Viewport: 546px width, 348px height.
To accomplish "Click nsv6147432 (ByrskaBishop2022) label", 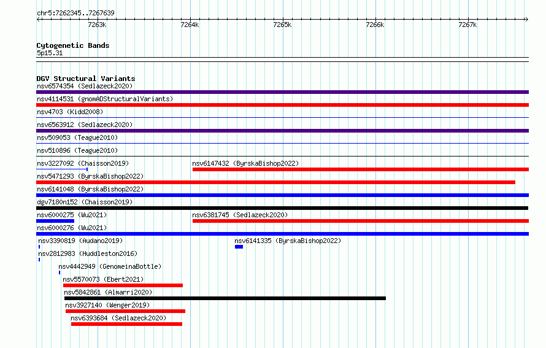I will (245, 163).
